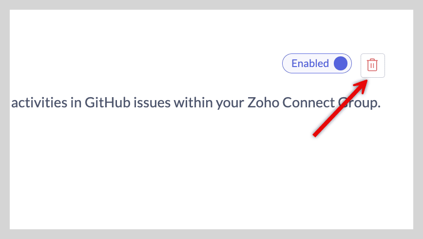
Task: Delete the GitHub integration via trash icon
Action: (x=372, y=65)
